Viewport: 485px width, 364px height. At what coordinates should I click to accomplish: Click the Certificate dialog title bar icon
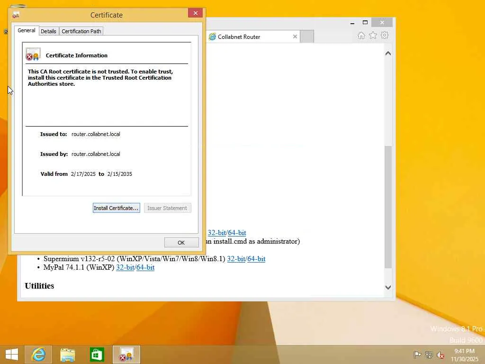tap(16, 15)
